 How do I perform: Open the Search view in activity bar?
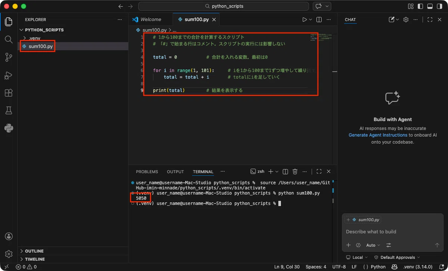(x=9, y=39)
